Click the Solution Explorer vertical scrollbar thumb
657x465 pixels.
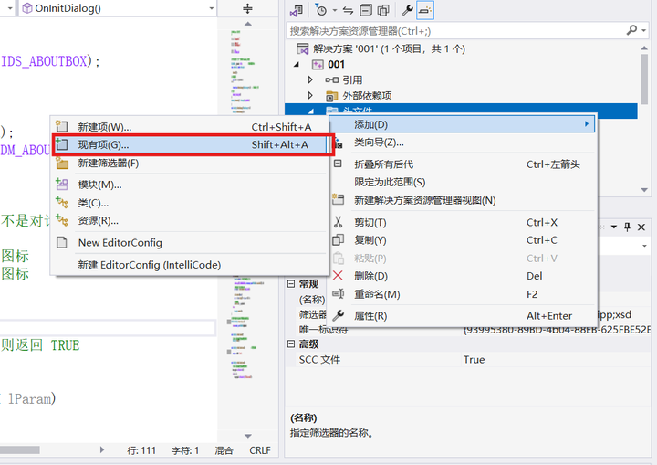point(644,79)
